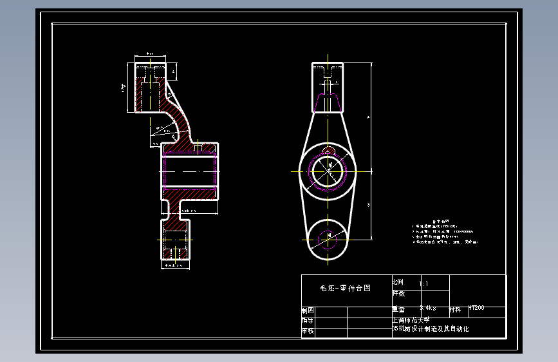
Task: Select the material value 'HT200'
Action: (x=476, y=307)
